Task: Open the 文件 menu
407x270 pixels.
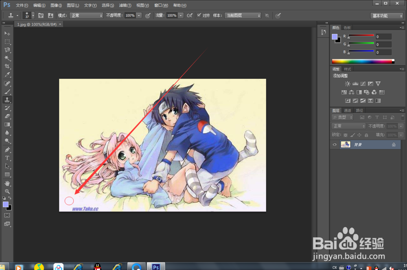Action: click(22, 5)
